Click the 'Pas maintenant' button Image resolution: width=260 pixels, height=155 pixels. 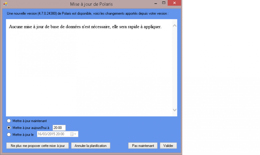pyautogui.click(x=143, y=146)
